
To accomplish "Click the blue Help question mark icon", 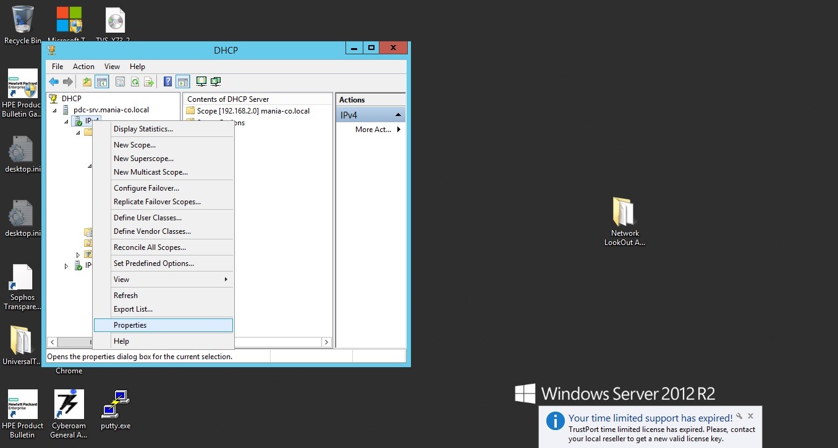I will (167, 81).
